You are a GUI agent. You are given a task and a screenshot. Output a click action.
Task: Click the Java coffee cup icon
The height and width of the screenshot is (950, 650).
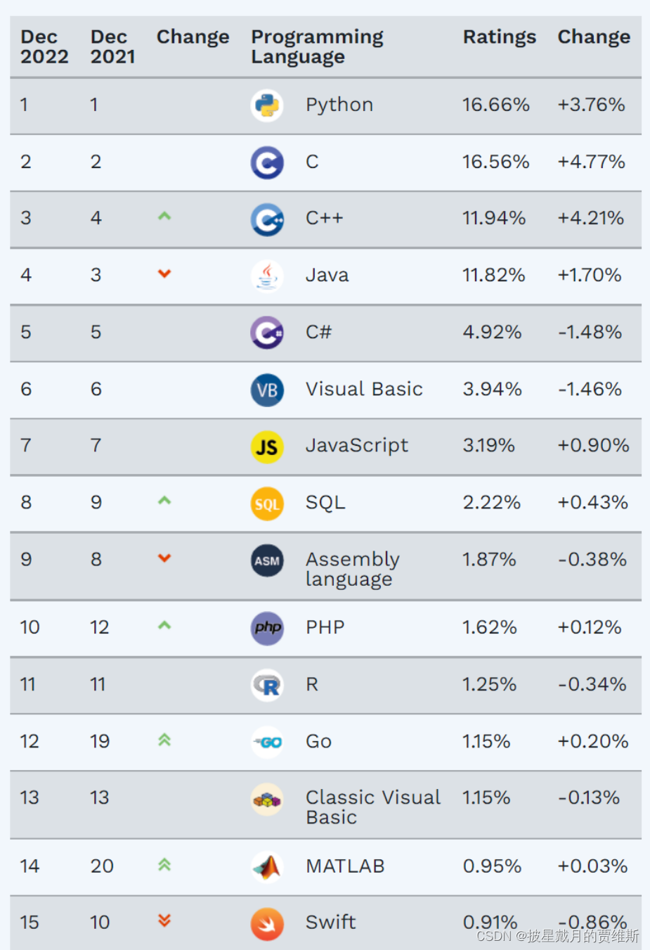(x=267, y=276)
